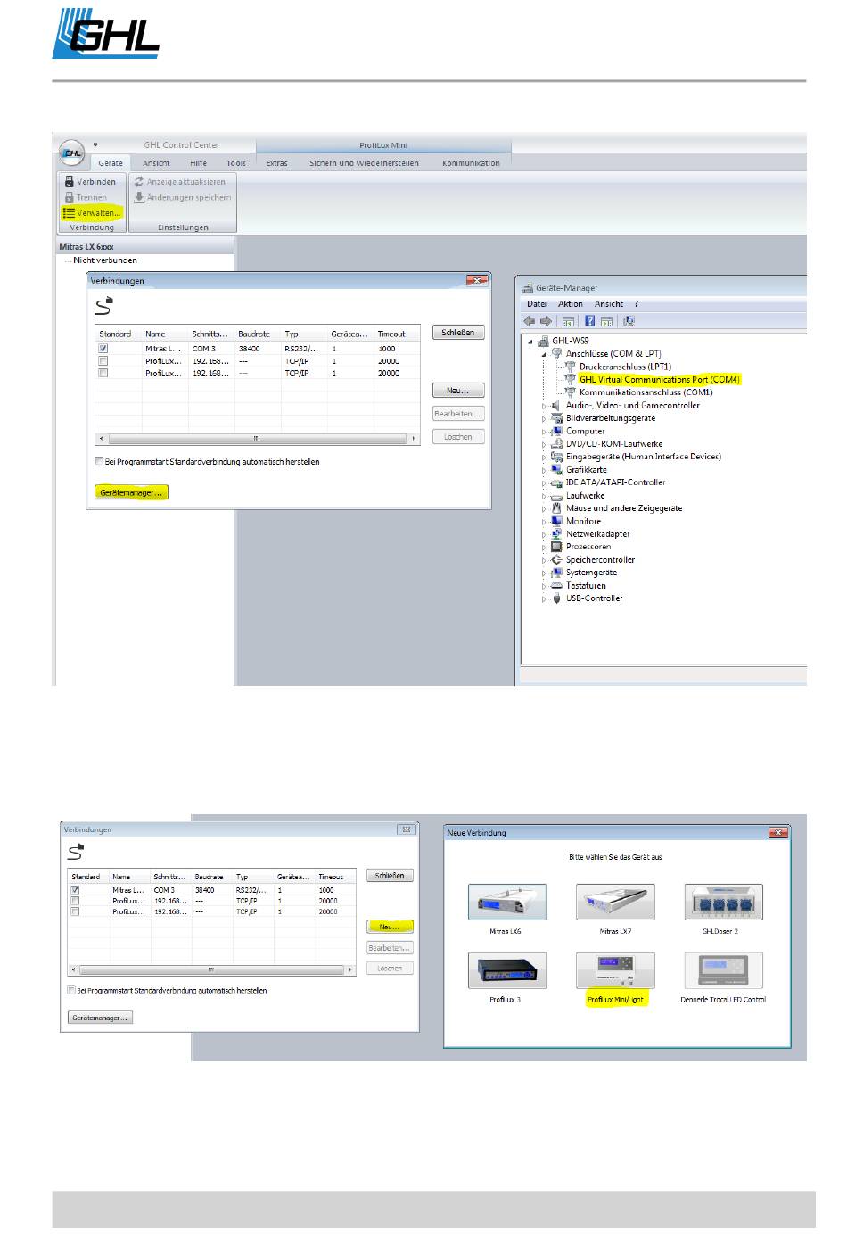Click the Prozessoren device icon
This screenshot has width=847, height=1237.
tap(557, 547)
